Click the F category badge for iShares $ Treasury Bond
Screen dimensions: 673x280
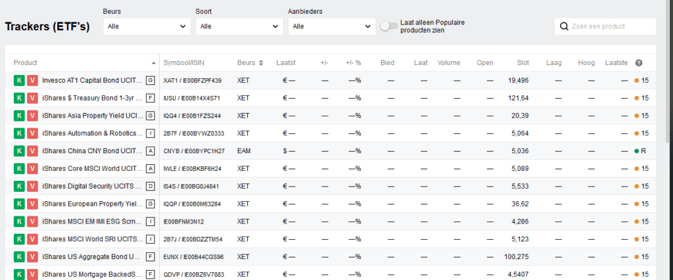pyautogui.click(x=151, y=98)
